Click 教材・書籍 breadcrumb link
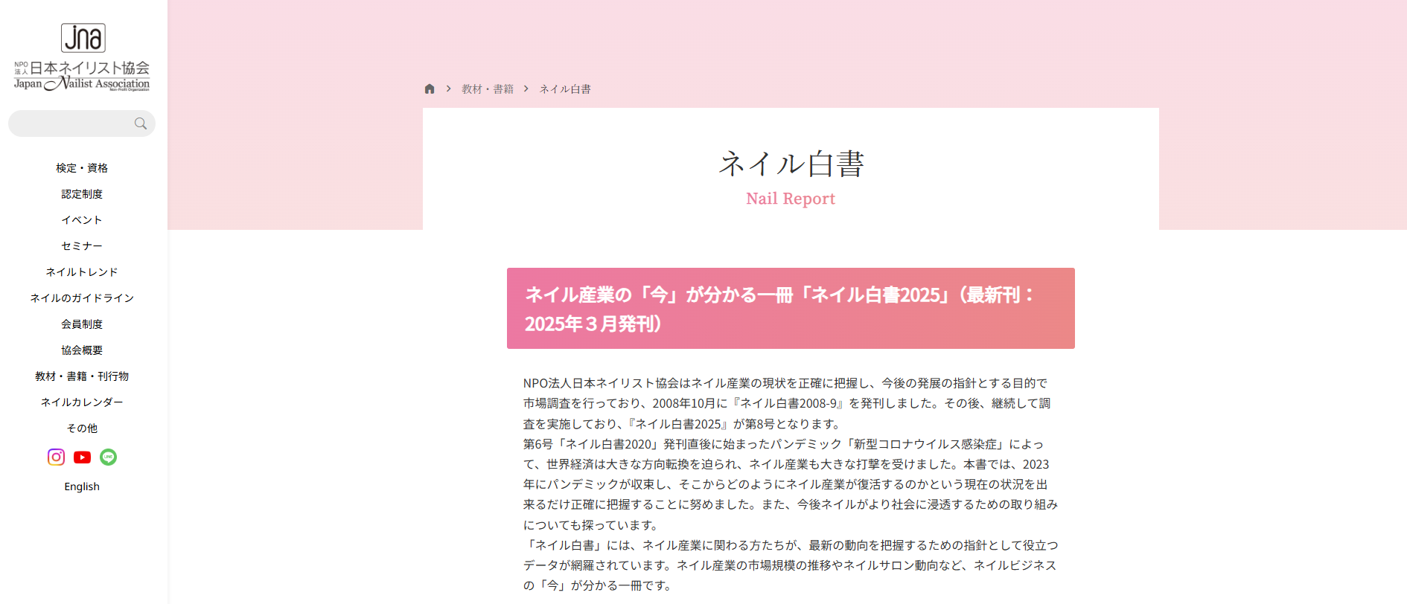1407x604 pixels. pos(487,89)
